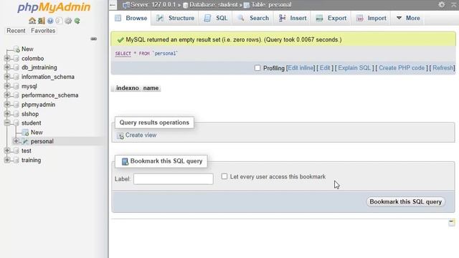Select the Browse tab
The height and width of the screenshot is (258, 459).
click(x=131, y=18)
